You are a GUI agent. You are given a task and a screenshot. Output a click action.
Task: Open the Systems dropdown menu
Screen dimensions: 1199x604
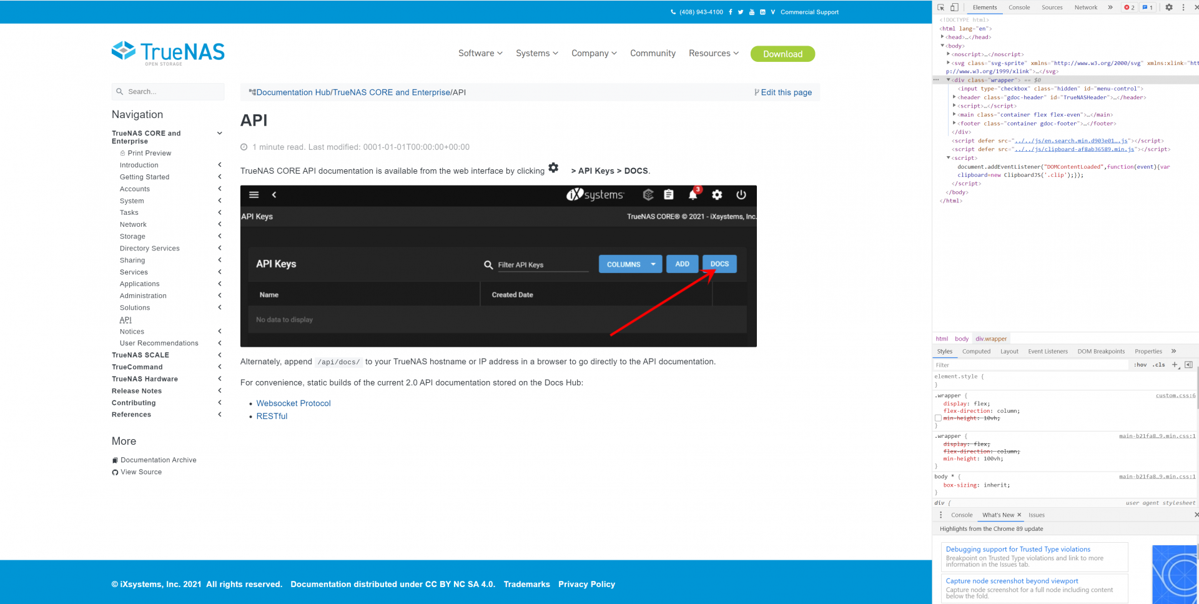[x=537, y=54]
